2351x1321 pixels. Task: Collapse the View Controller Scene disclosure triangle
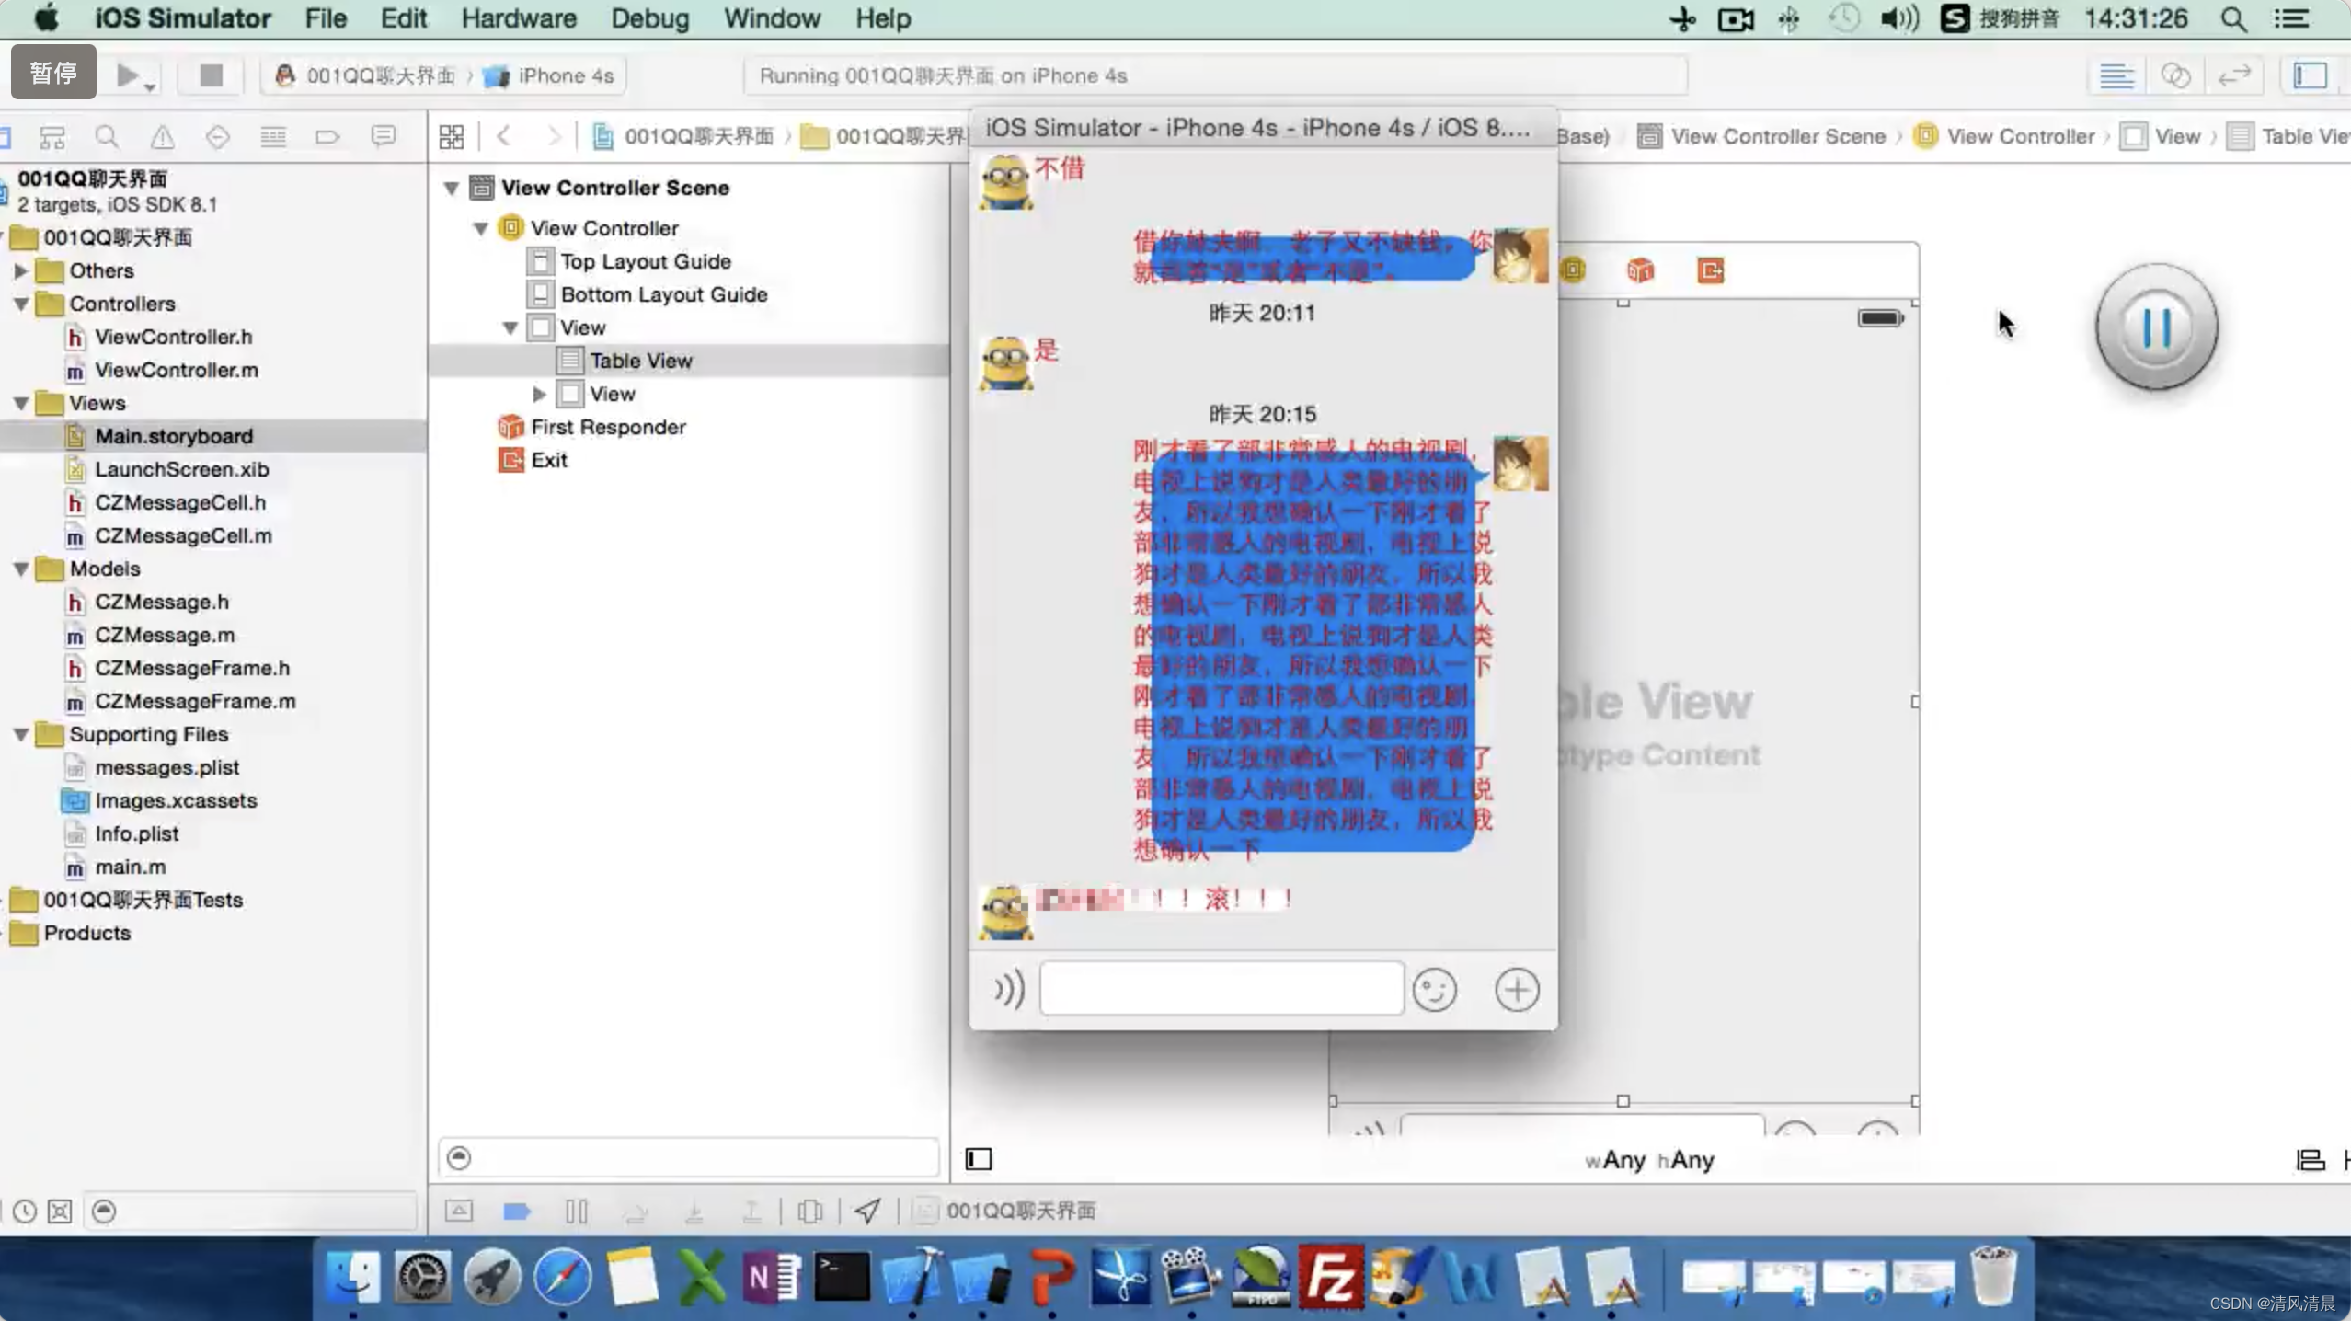(x=451, y=188)
